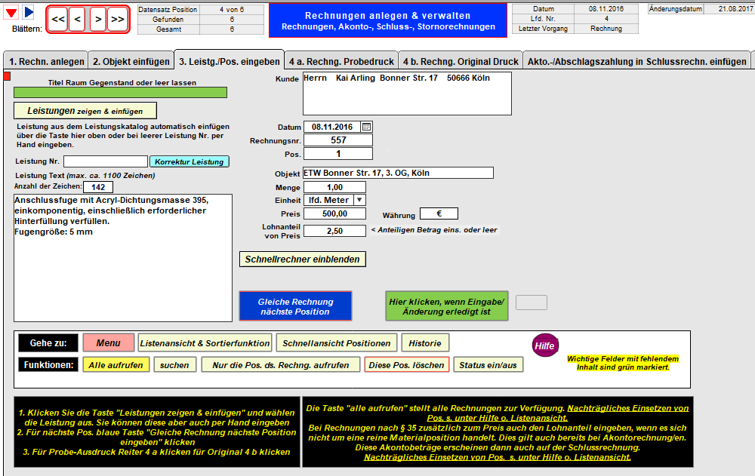Image resolution: width=755 pixels, height=476 pixels.
Task: Open the calendar picker next to Datum
Action: [366, 127]
